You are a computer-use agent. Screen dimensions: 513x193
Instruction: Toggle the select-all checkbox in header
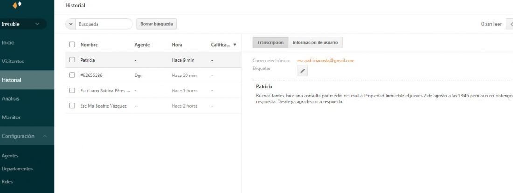[x=72, y=44]
